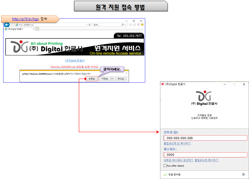Click the 원격지원 서비스 banner image
249x179 pixels.
pos(75,47)
